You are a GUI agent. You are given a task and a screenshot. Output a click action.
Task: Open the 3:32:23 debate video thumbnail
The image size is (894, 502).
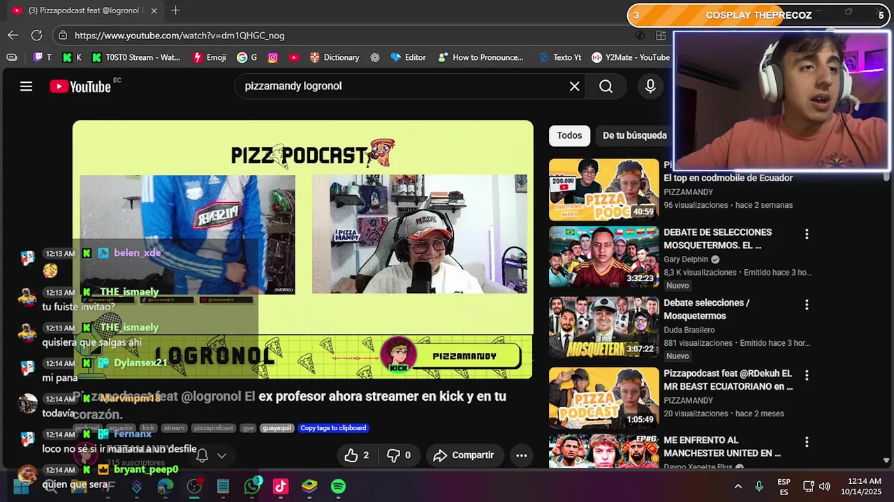tap(603, 257)
